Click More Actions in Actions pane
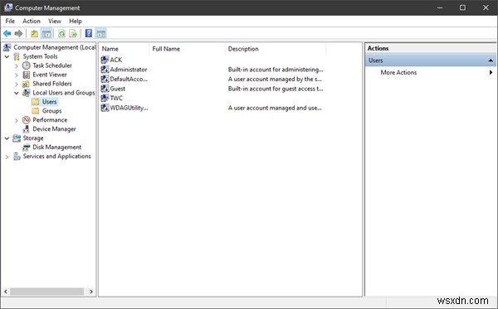This screenshot has height=309, width=498. [398, 72]
